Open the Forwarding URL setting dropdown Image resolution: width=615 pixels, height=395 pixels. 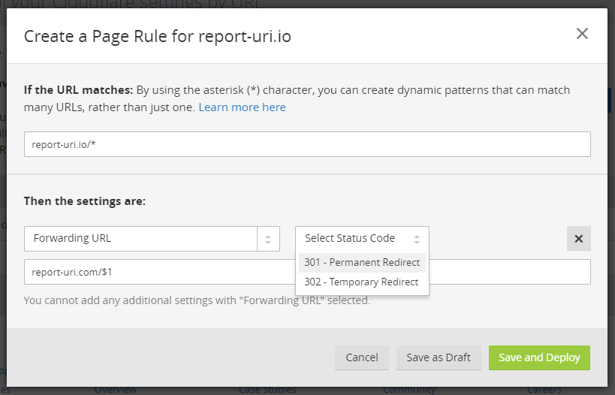tap(143, 239)
